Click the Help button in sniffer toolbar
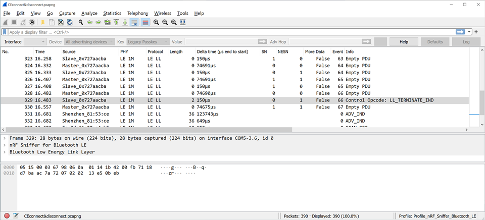The height and width of the screenshot is (220, 485). 404,42
